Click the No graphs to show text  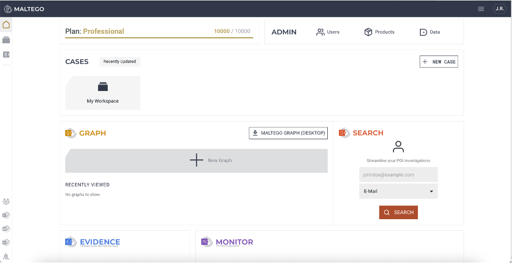point(82,195)
